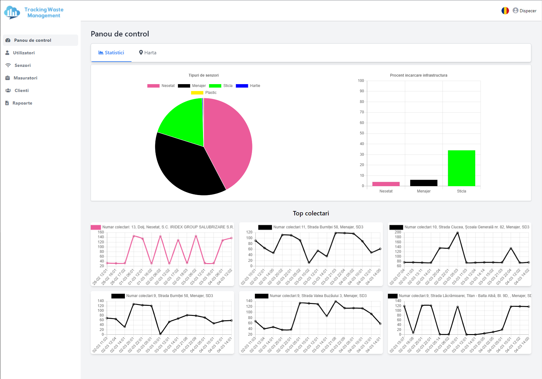The width and height of the screenshot is (542, 379).
Task: Click the Tracking Waste Management cloud logo
Action: pyautogui.click(x=12, y=13)
